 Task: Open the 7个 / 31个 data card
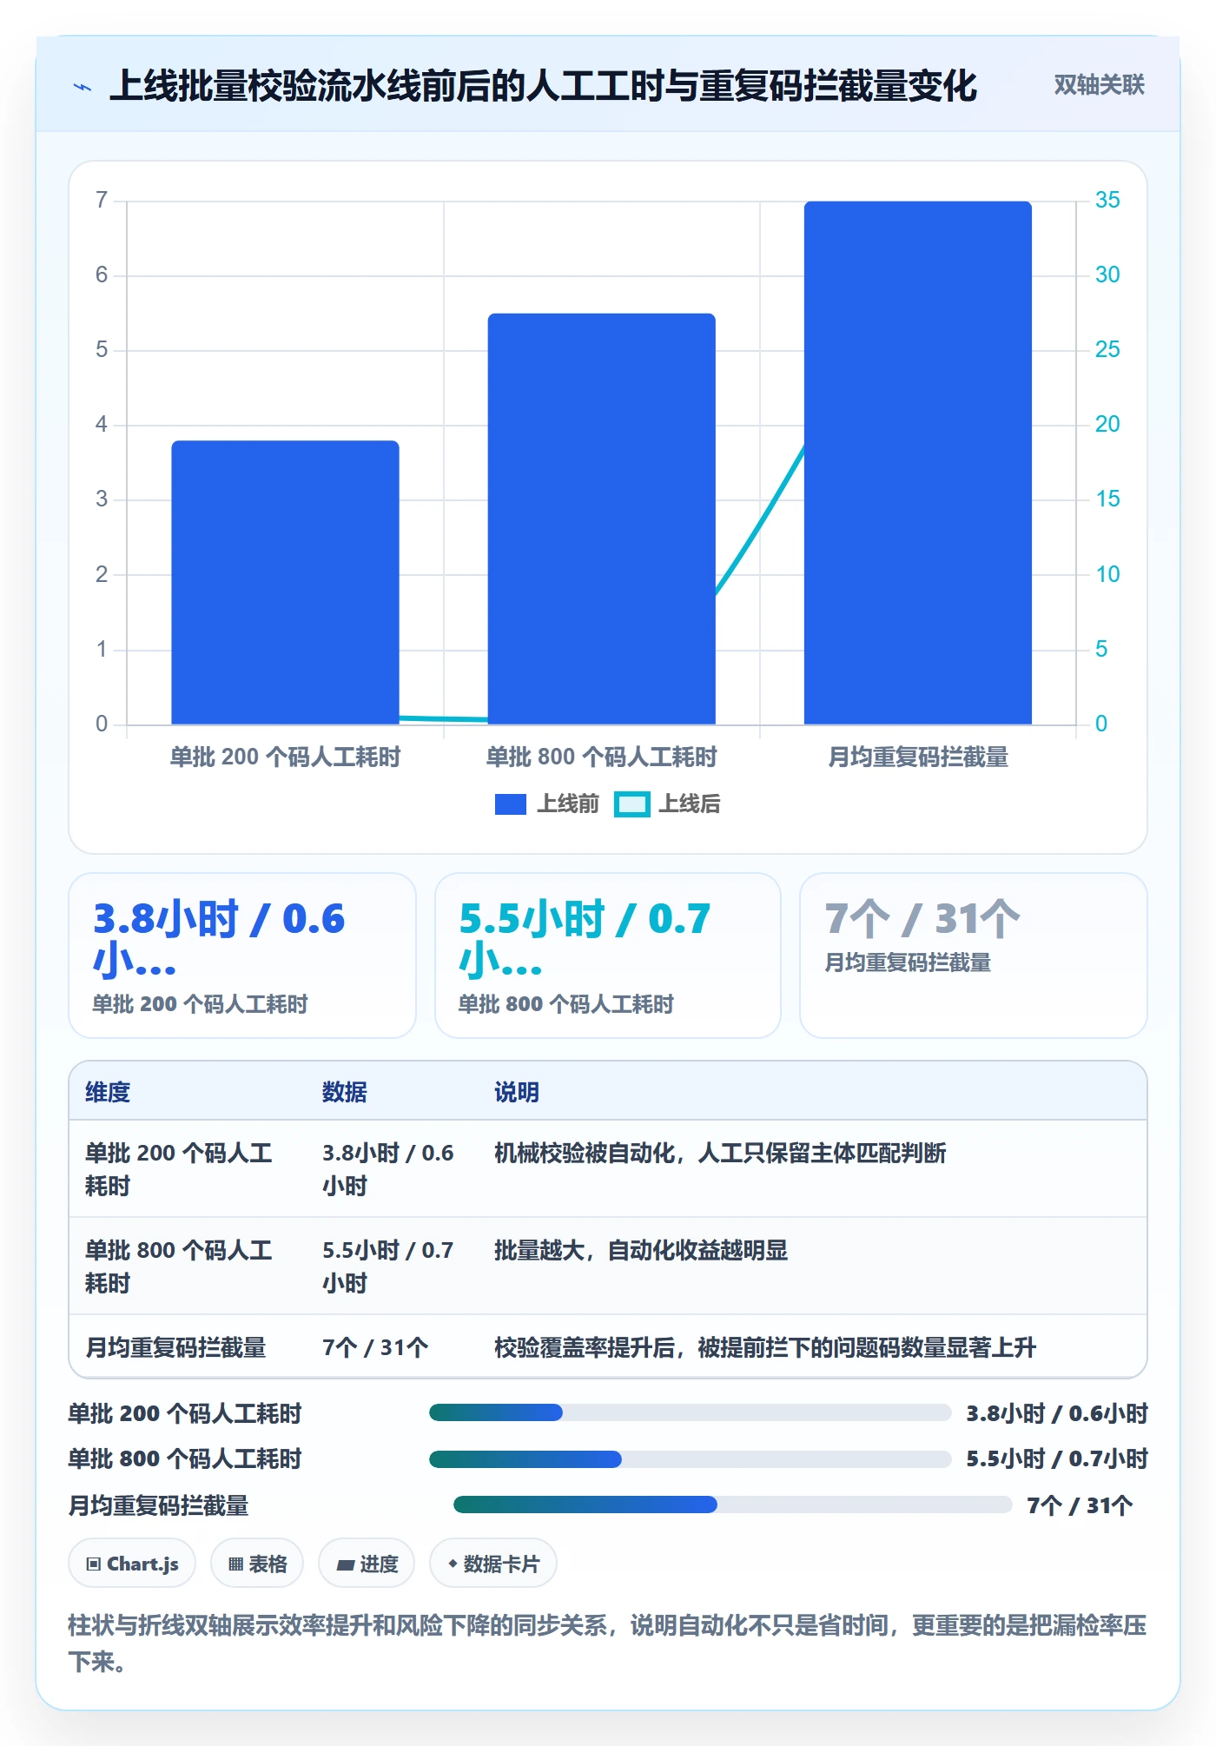(x=974, y=956)
